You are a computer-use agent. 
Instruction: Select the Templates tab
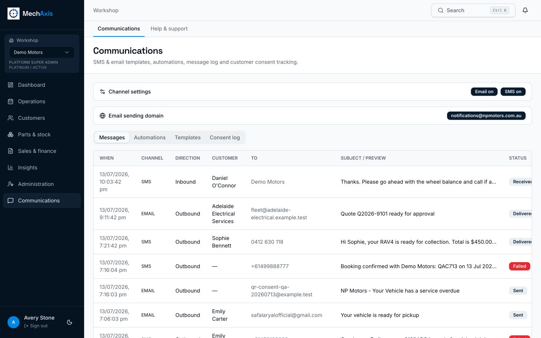pyautogui.click(x=187, y=137)
